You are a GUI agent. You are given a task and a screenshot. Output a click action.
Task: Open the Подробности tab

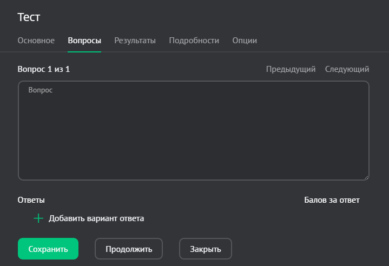click(x=194, y=41)
